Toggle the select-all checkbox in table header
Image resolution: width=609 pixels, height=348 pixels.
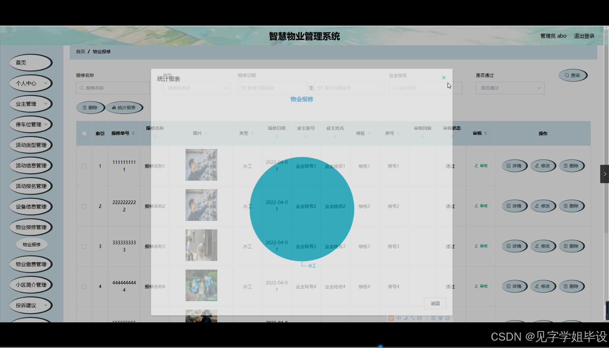(x=84, y=133)
